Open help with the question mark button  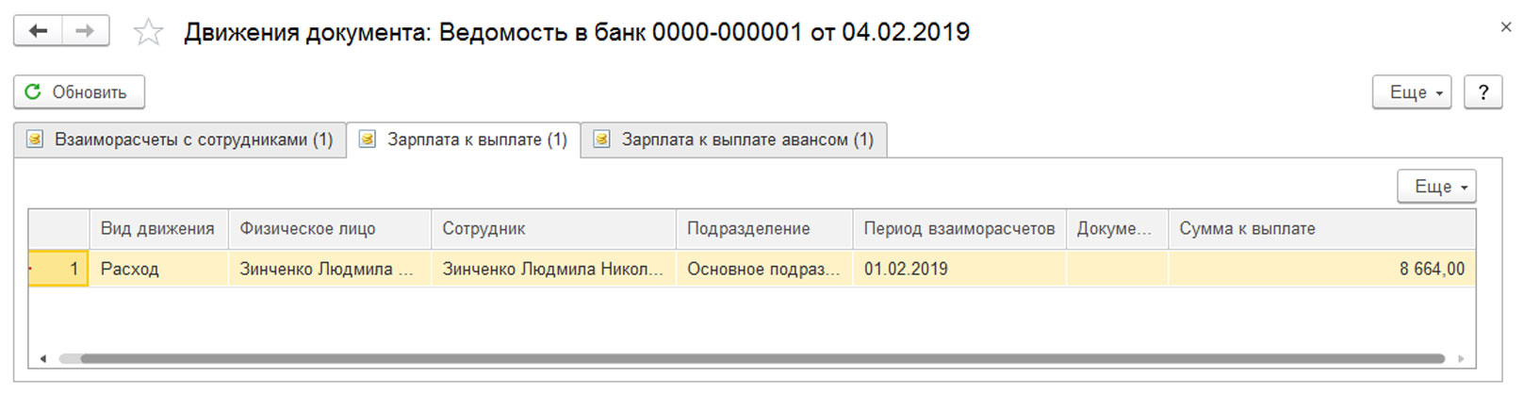(1483, 92)
